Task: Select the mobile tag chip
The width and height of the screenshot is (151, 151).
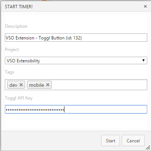Action: pyautogui.click(x=39, y=85)
